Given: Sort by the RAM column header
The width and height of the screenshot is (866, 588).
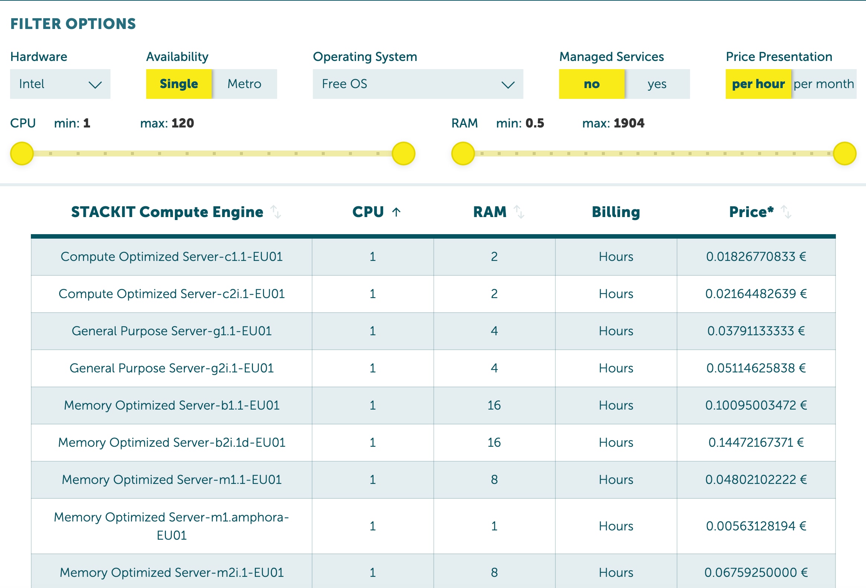Looking at the screenshot, I should click(490, 212).
